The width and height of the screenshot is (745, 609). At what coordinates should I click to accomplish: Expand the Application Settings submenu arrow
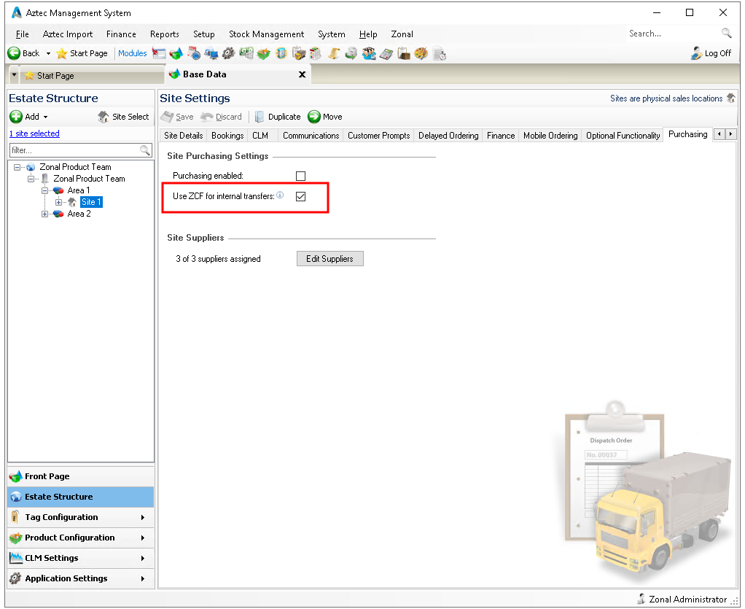coord(143,578)
